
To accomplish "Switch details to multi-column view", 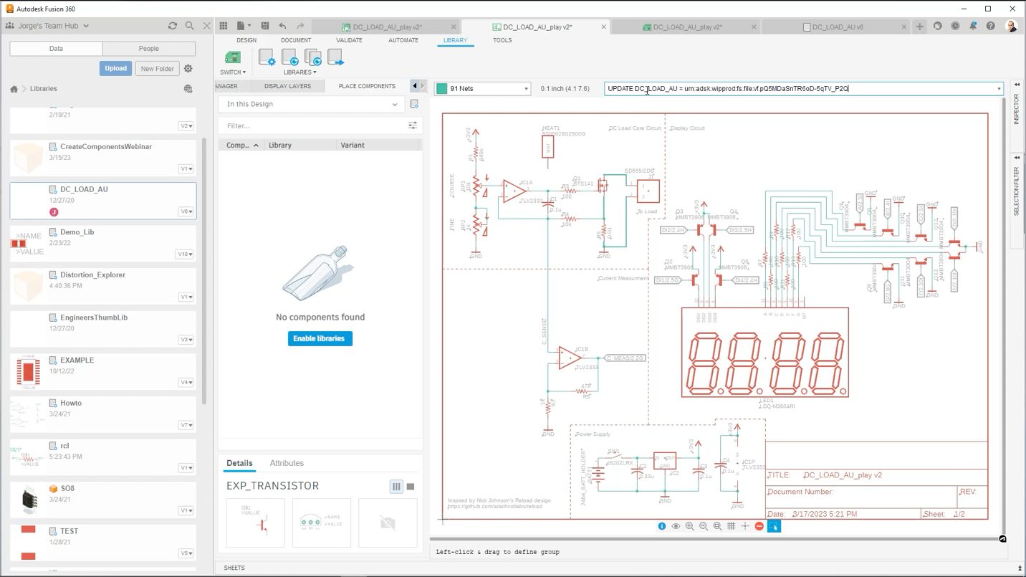I will point(396,487).
